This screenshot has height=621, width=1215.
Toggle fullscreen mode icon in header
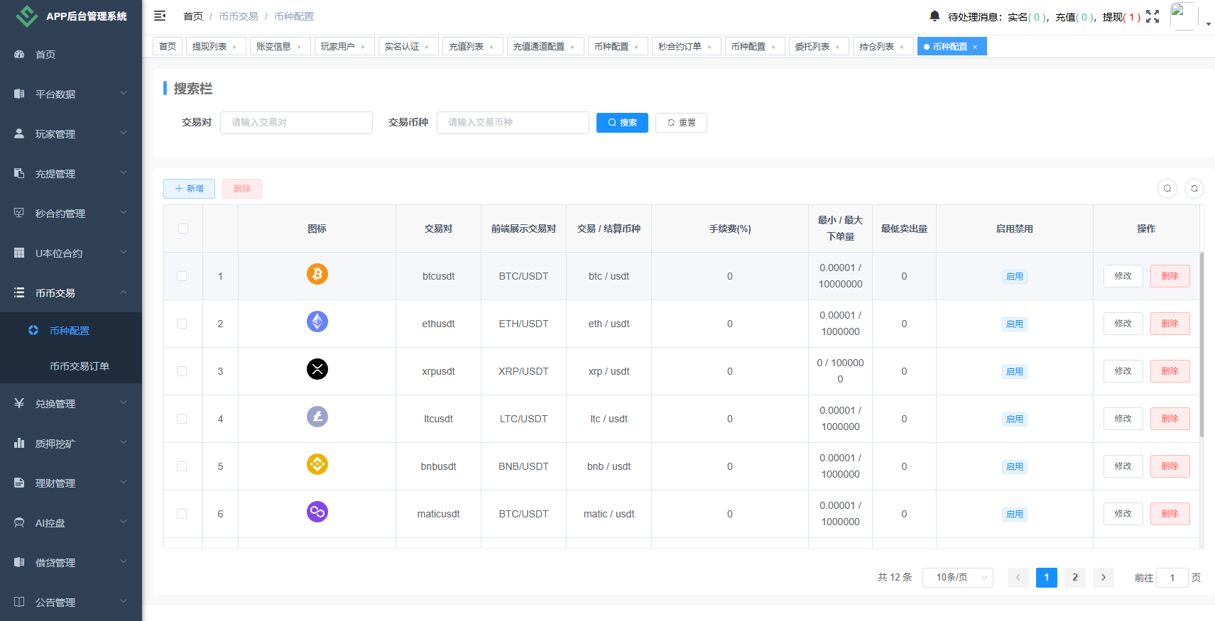click(1153, 16)
